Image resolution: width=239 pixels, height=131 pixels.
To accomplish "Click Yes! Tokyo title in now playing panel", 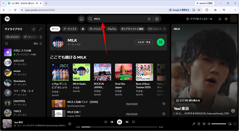I will [x=181, y=109].
